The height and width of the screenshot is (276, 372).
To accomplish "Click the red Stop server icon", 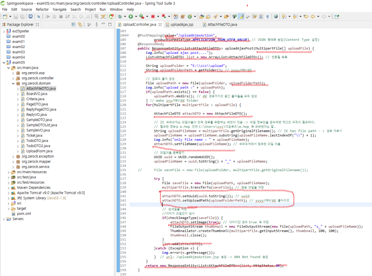I will click(x=153, y=17).
